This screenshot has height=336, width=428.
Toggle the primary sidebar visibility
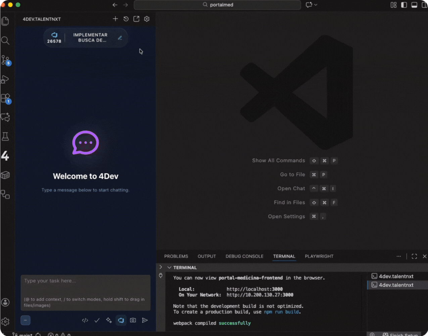coord(404,5)
